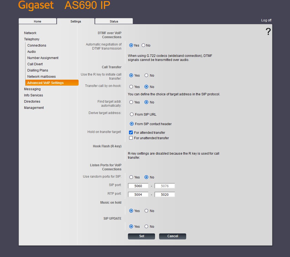Go to Call Divert settings

pos(35,64)
